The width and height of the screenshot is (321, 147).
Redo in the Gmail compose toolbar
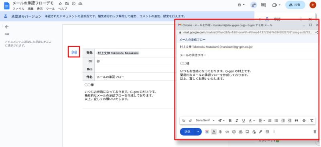(x=190, y=121)
